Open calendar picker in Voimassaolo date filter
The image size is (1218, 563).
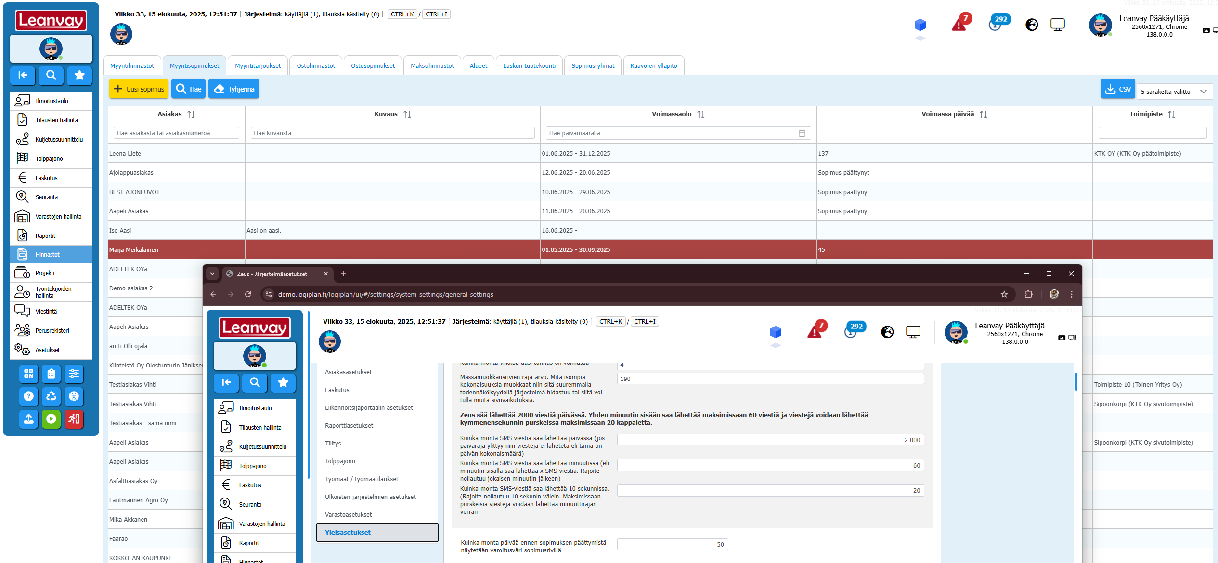tap(802, 133)
